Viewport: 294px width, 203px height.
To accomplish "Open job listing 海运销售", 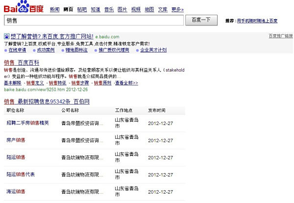I will point(16,192).
